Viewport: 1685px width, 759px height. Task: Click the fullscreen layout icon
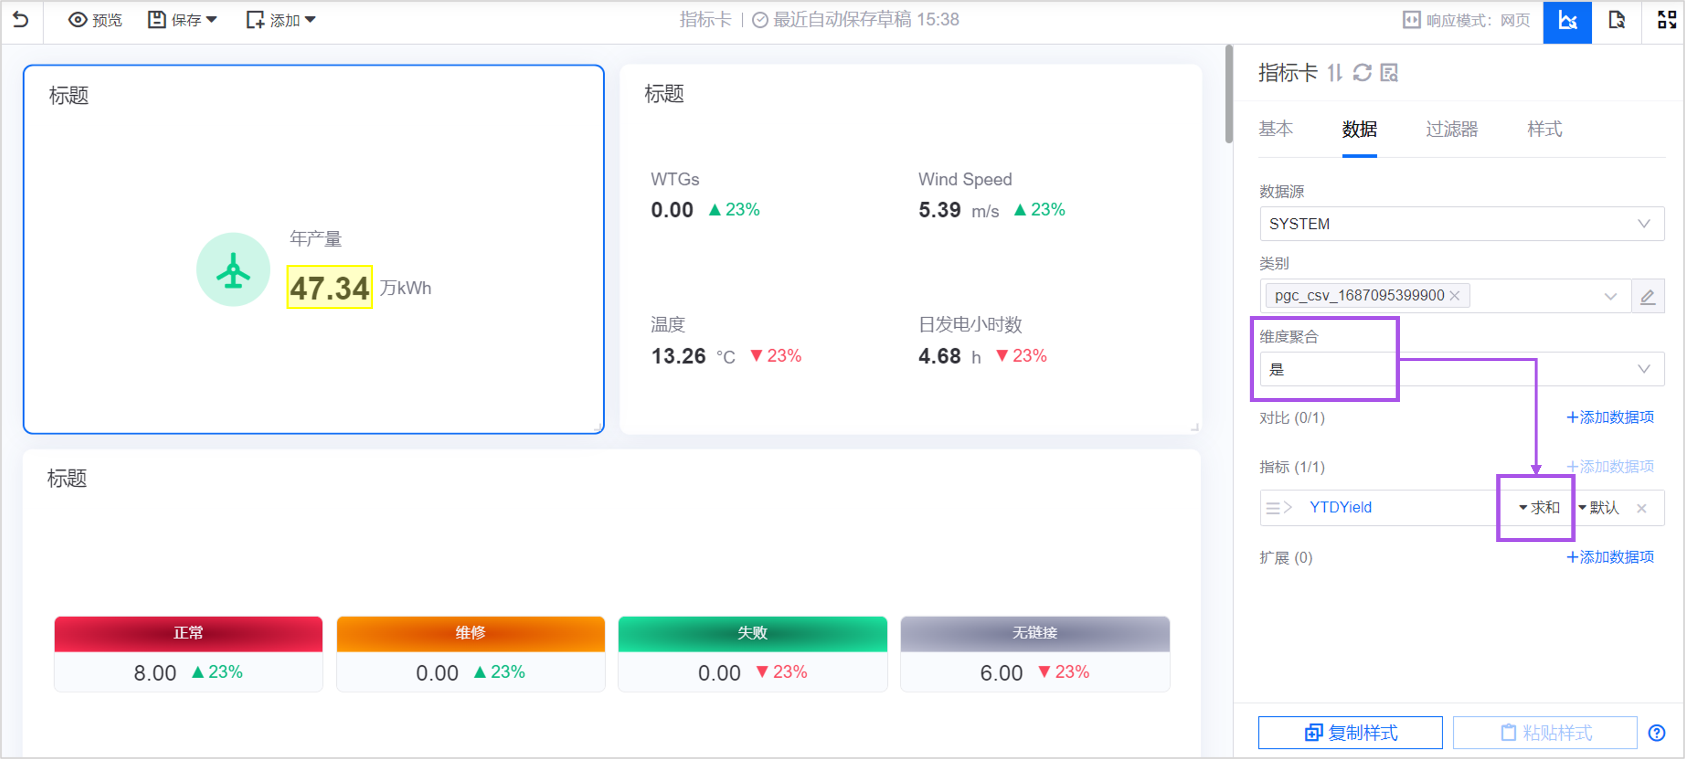pos(1666,19)
